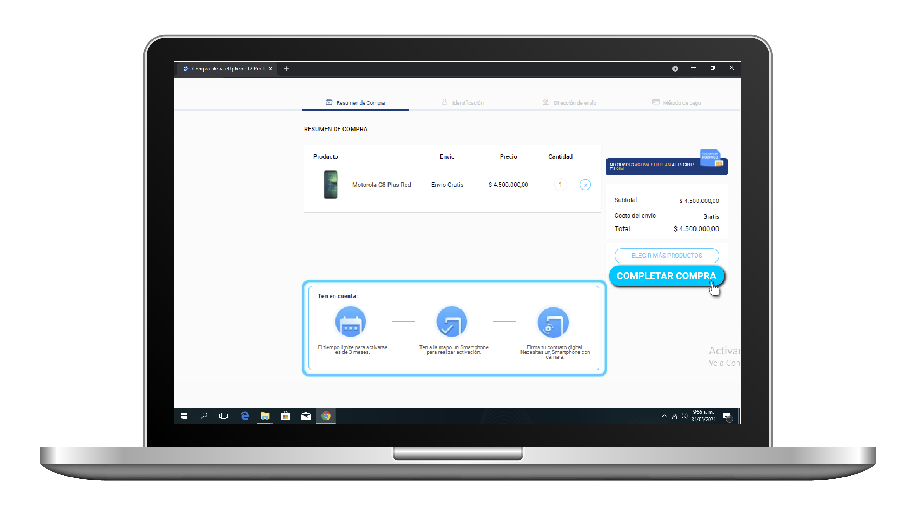
Task: Click the COMPLETAR COMPRA button
Action: [666, 276]
